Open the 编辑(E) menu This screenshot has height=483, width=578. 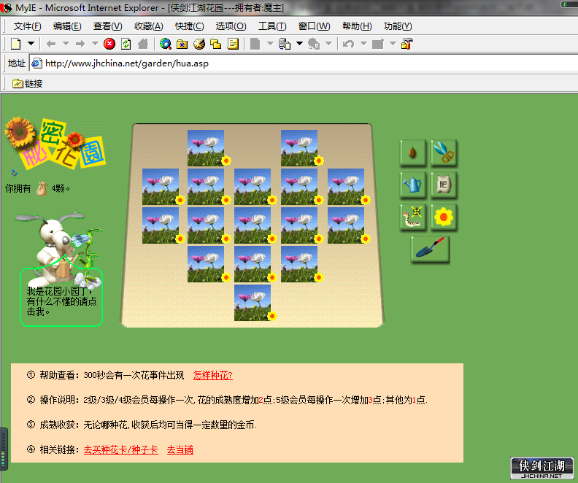click(x=67, y=26)
